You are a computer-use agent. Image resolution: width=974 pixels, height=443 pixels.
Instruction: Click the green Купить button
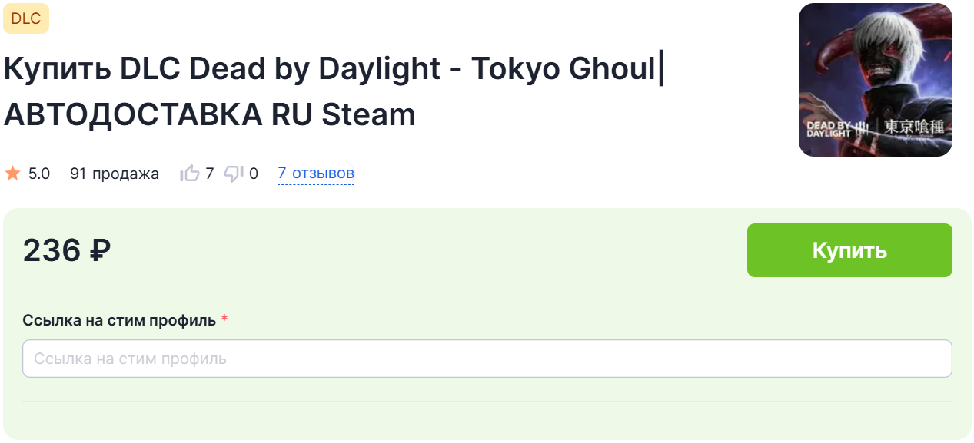[849, 250]
